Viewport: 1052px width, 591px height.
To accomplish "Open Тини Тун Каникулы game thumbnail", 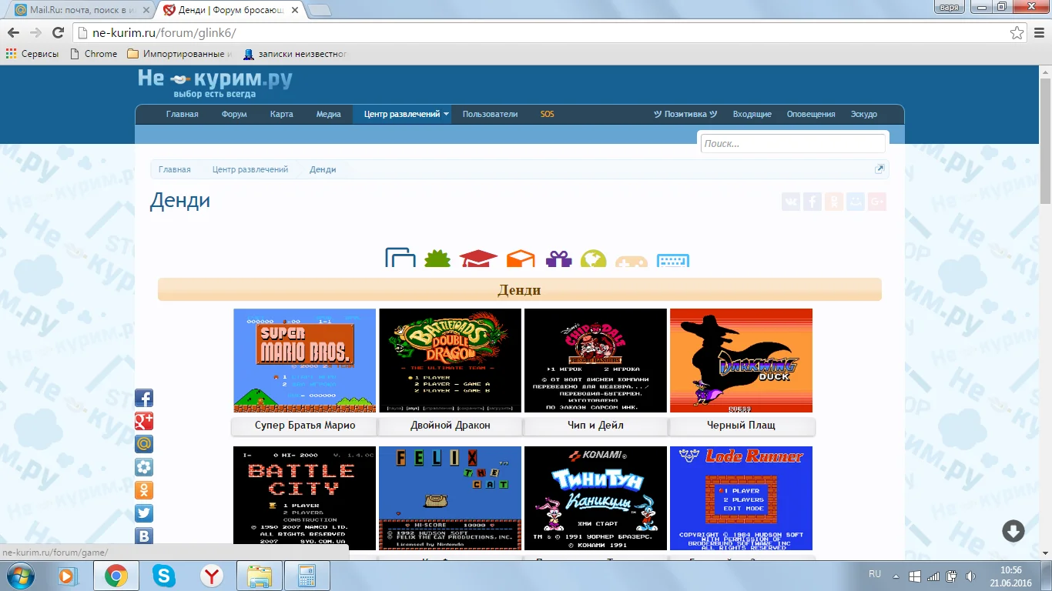I will pyautogui.click(x=595, y=498).
